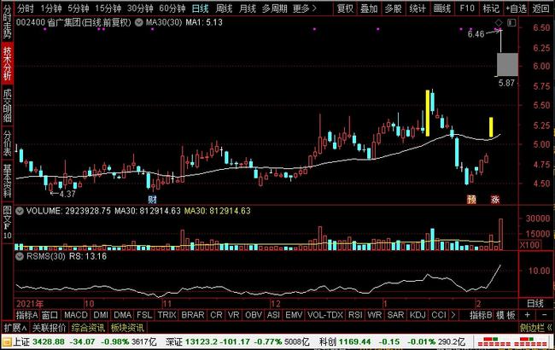Screen dimensions: 555x350
Task: Toggle the VOLUME indicator pane marker
Action: coord(20,209)
